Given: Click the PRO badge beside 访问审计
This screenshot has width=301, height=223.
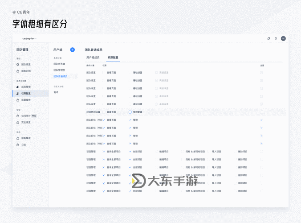Looking at the screenshot, I should click(x=34, y=116).
